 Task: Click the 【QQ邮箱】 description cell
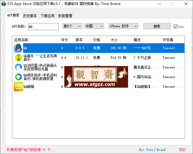click(144, 86)
